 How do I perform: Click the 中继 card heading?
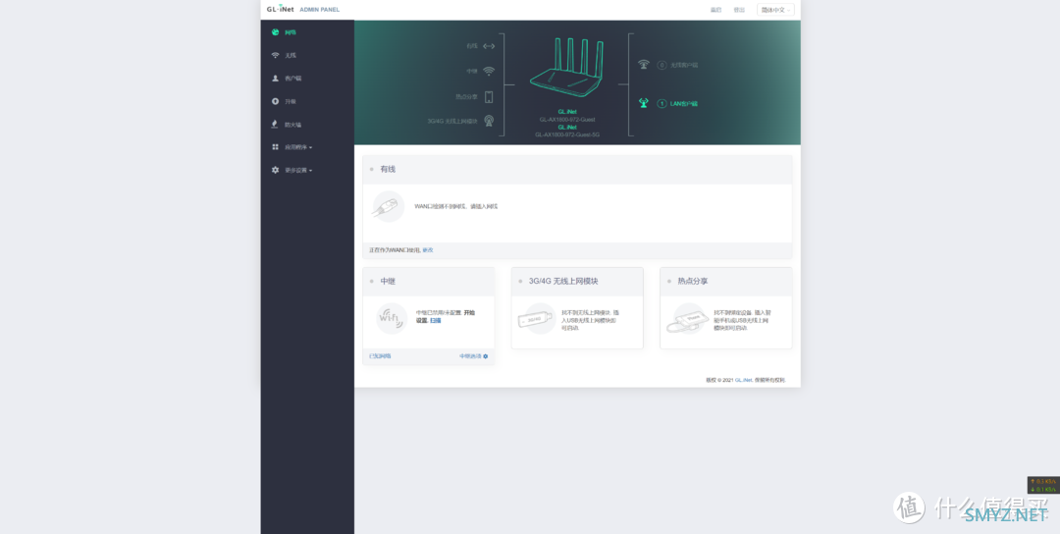tap(388, 281)
